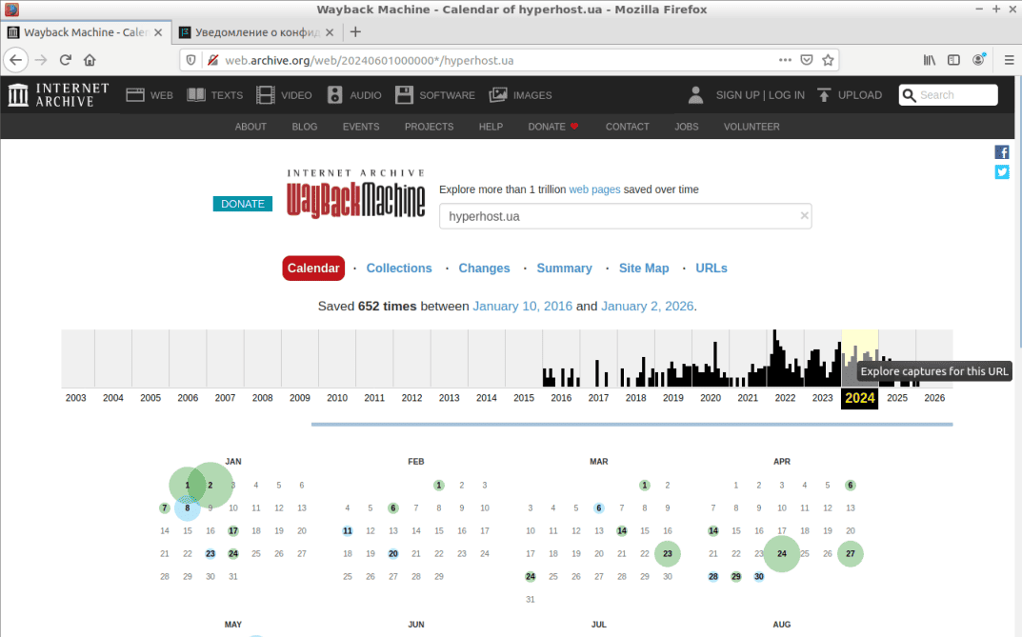Click the Internet Archive logo icon

point(19,95)
